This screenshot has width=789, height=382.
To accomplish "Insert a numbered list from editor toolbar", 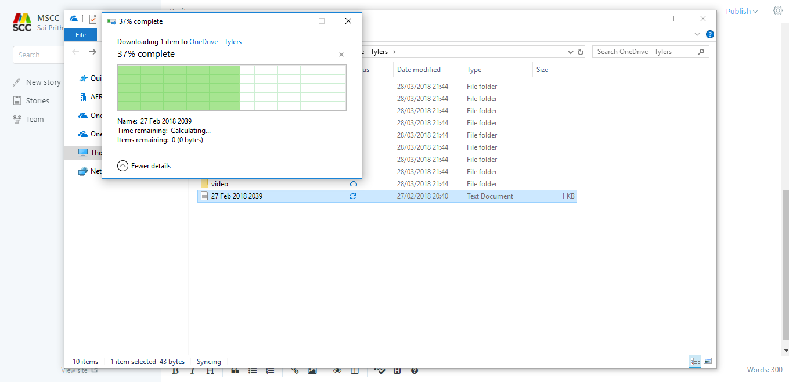I will pos(270,370).
